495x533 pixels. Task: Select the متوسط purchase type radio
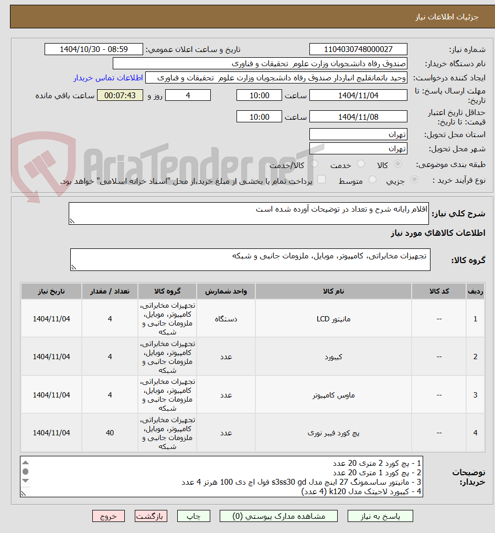click(372, 180)
